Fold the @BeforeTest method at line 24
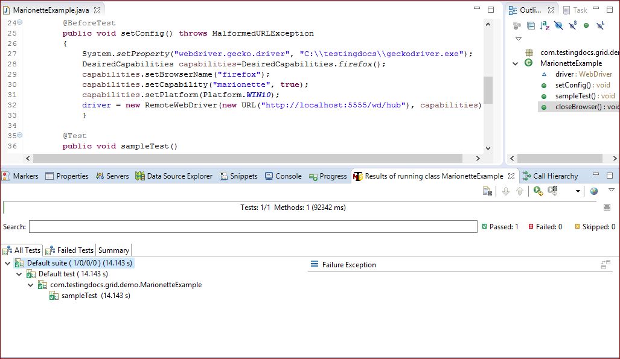 tap(20, 22)
